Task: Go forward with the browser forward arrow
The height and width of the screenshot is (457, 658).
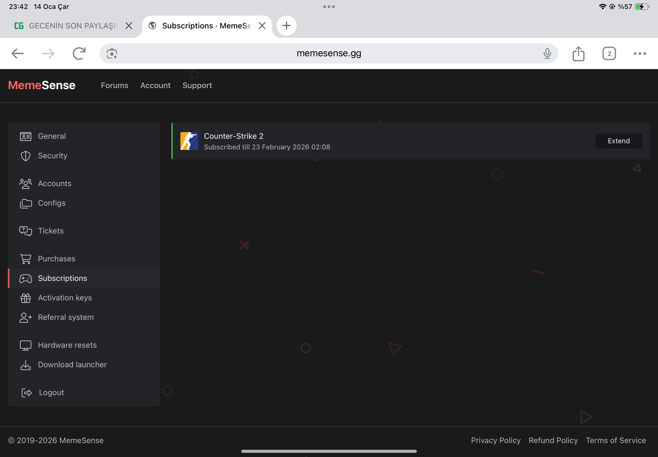Action: point(48,54)
